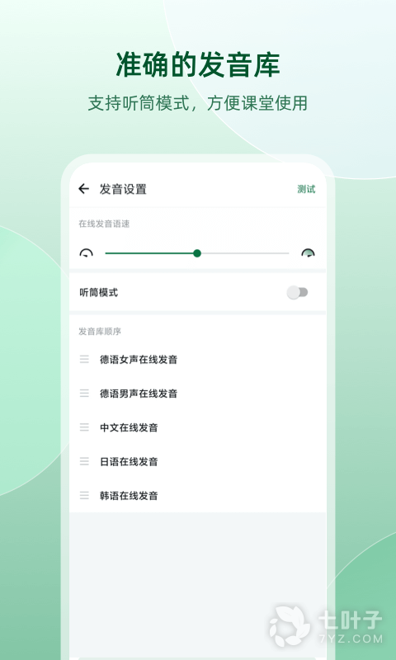Grab the drag handle for 德语女声在线发音
Screen dimensions: 396x660
click(x=84, y=360)
